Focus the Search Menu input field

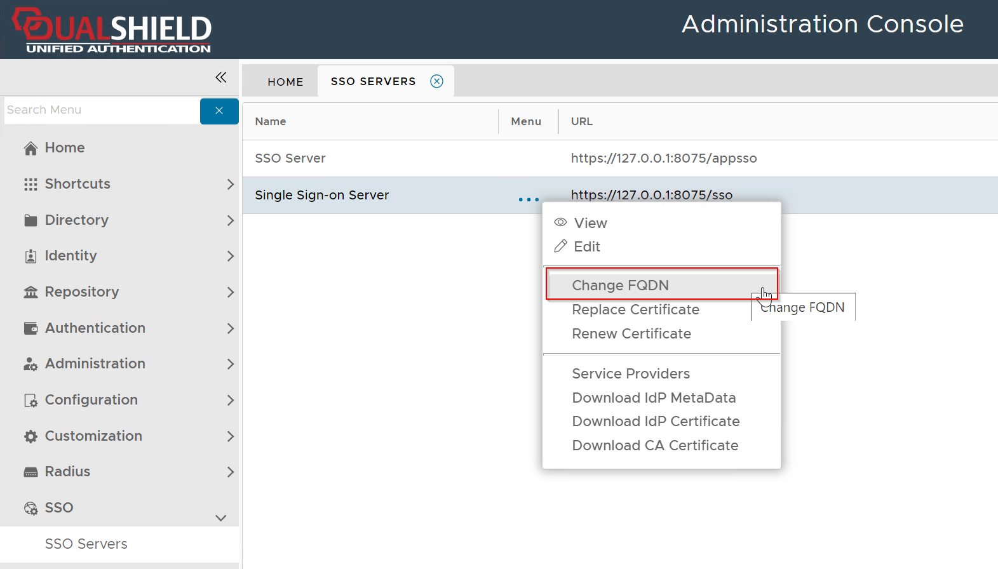102,110
